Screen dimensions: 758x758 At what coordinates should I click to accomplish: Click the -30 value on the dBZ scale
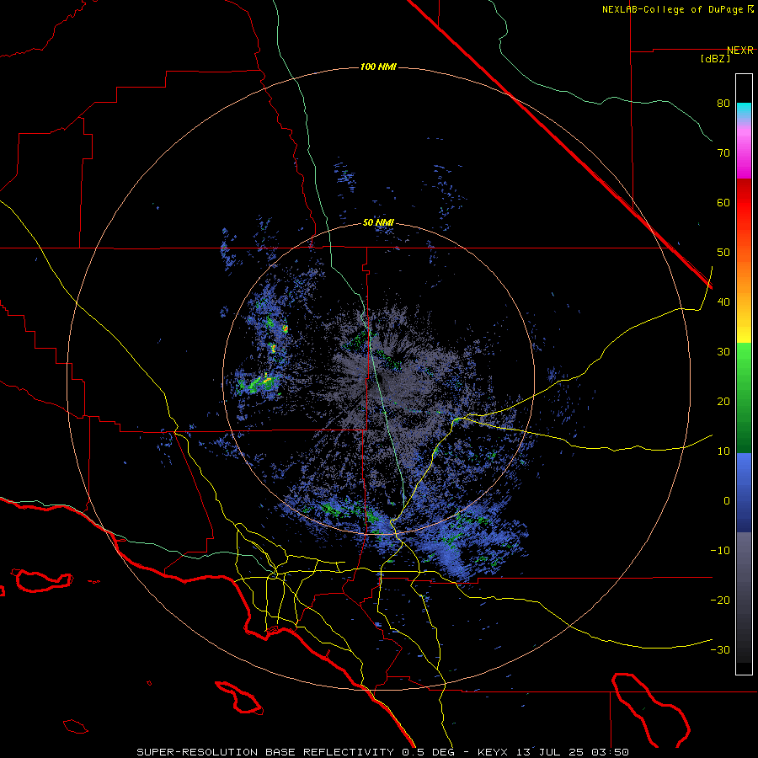point(720,650)
